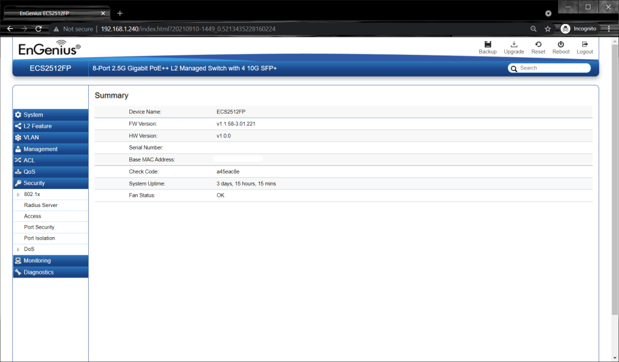Viewport: 619px width, 362px height.
Task: Open the QoS menu section
Action: click(x=51, y=172)
